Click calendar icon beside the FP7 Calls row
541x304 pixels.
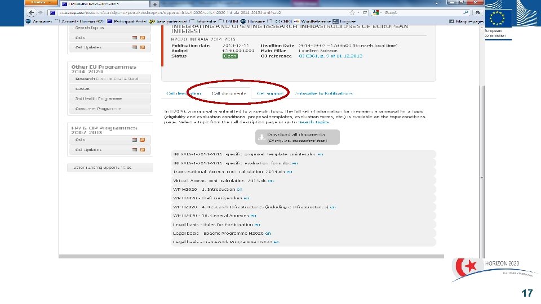point(135,140)
